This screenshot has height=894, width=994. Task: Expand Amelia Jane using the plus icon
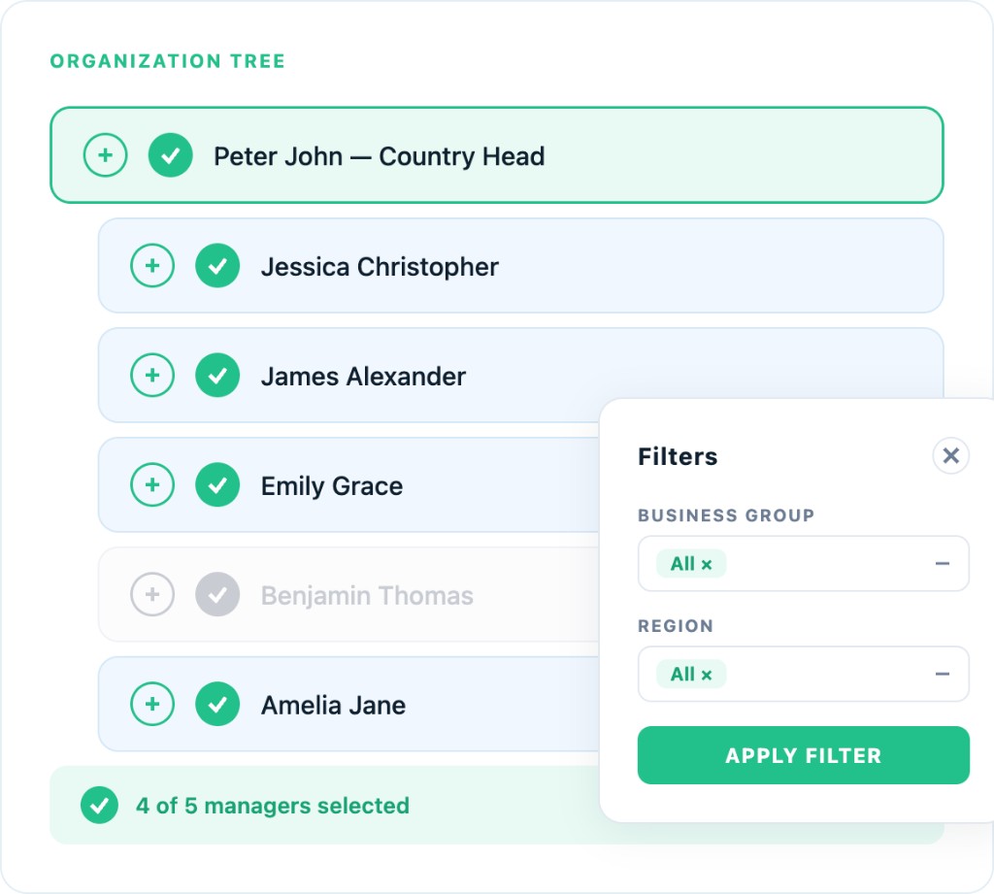[x=152, y=705]
